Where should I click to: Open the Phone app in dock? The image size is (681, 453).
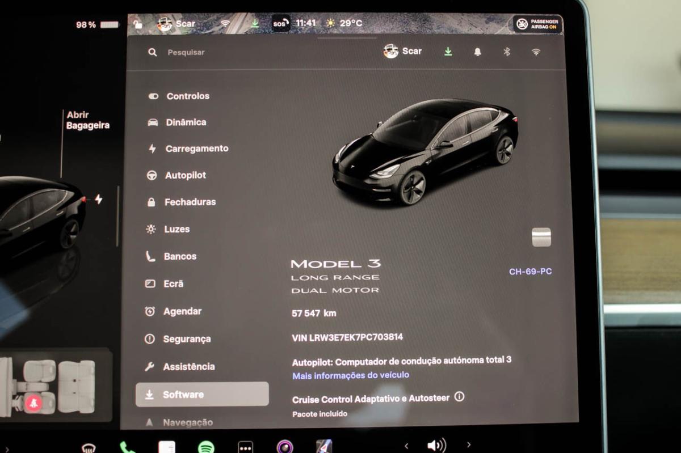[127, 447]
